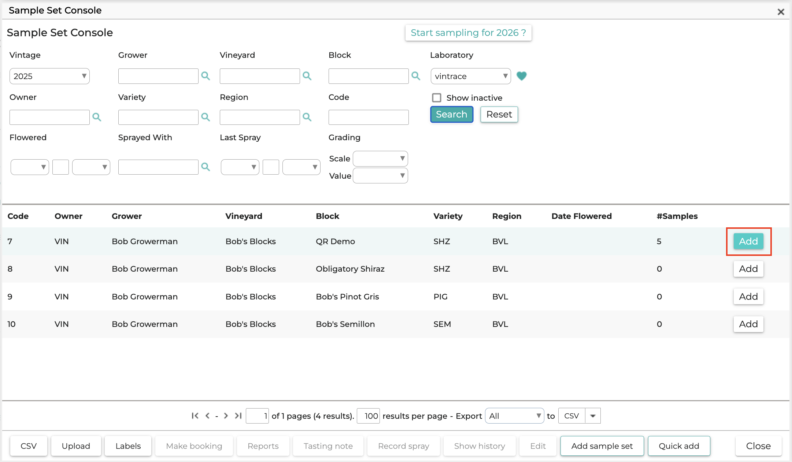The image size is (792, 462).
Task: Add a sample to QR Demo block
Action: pyautogui.click(x=748, y=241)
